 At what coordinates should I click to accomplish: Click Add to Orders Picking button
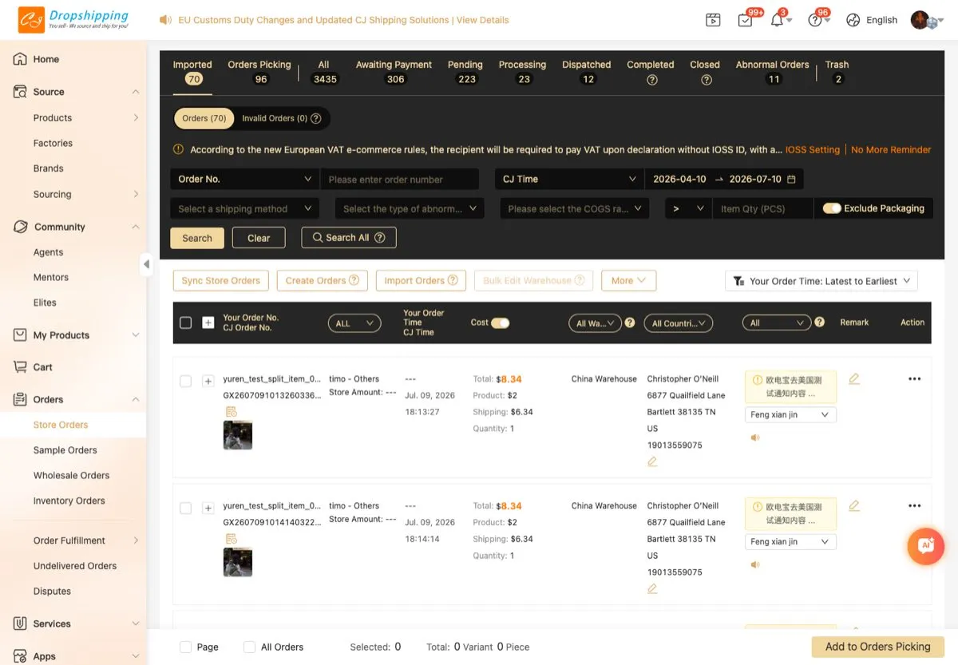878,647
